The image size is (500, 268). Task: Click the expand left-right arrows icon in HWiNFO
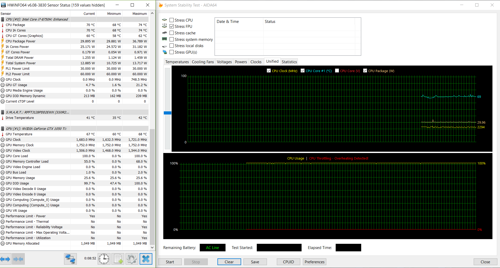pyautogui.click(x=5, y=259)
